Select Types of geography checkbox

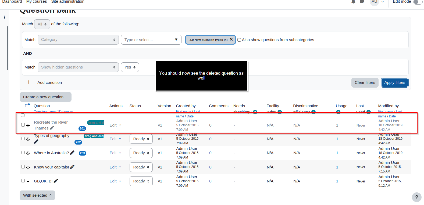23,139
